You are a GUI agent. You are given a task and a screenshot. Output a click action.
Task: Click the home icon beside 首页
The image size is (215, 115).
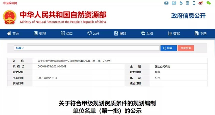(9, 33)
